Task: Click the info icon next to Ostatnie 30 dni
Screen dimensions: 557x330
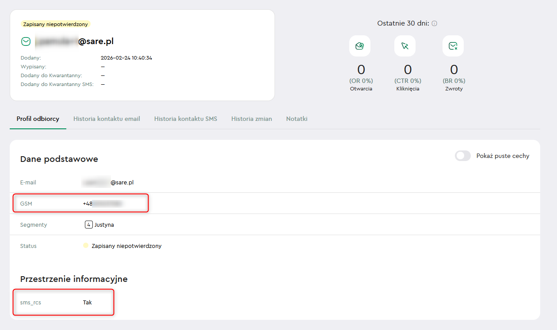Action: coord(434,23)
